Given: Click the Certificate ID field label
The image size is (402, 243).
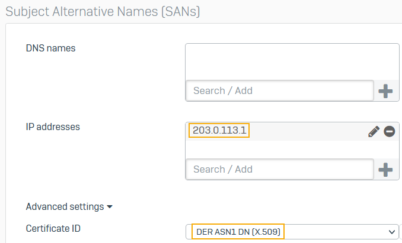Looking at the screenshot, I should coord(53,228).
